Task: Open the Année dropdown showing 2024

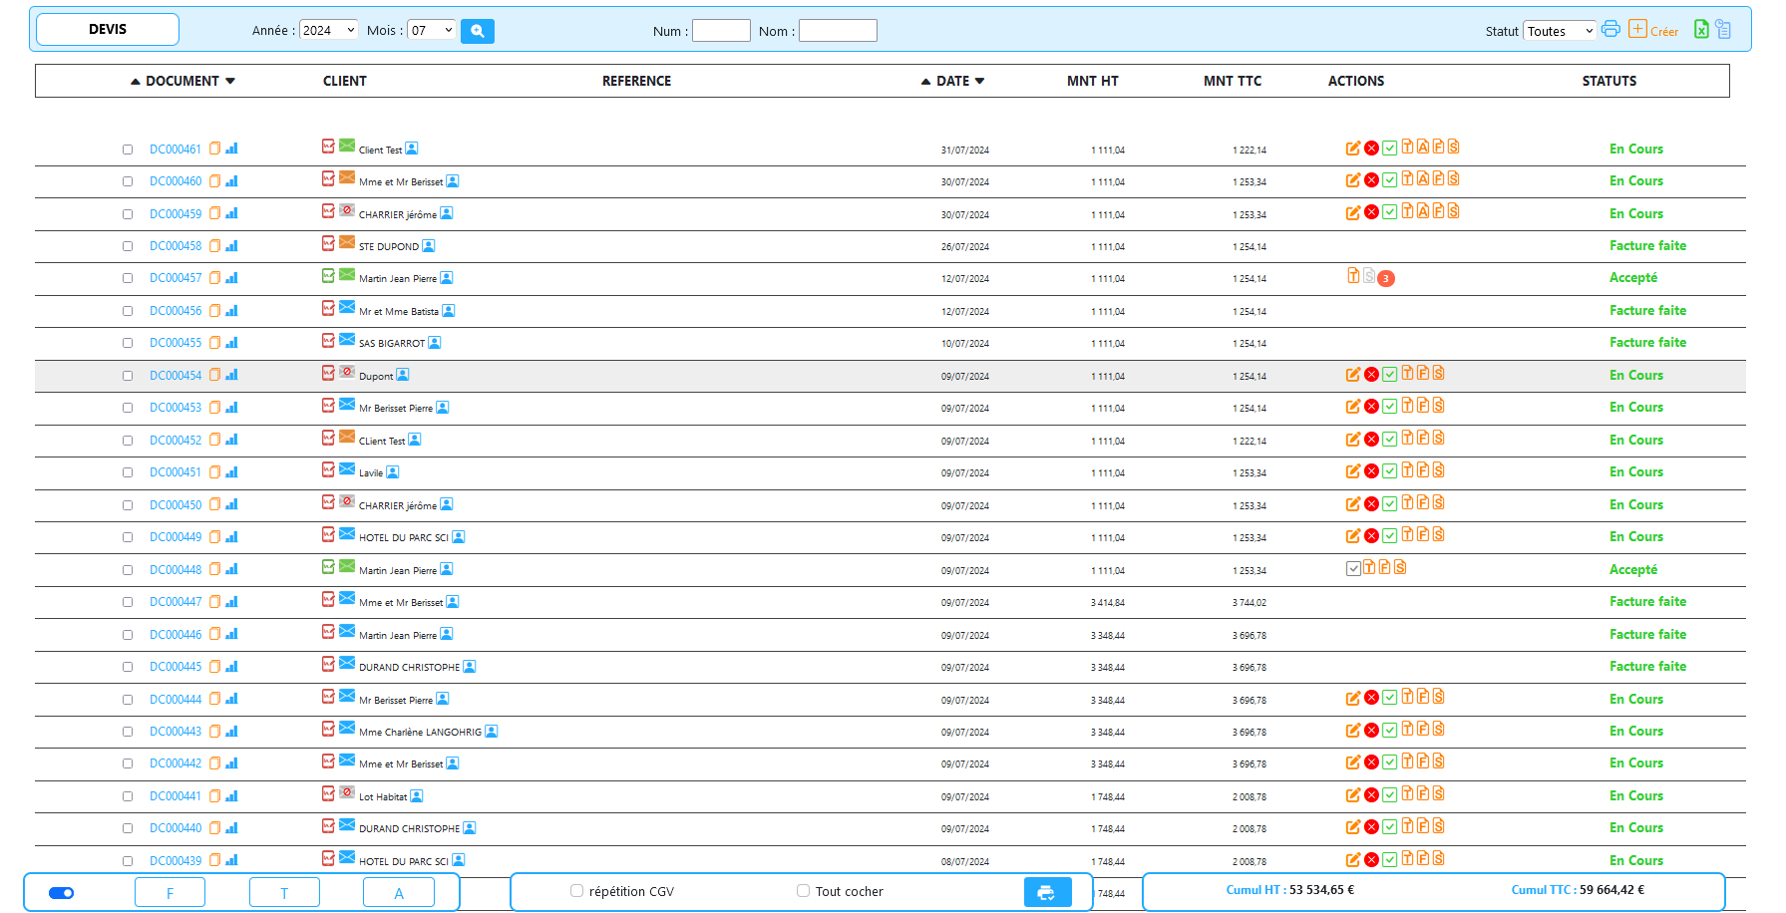Action: click(328, 30)
